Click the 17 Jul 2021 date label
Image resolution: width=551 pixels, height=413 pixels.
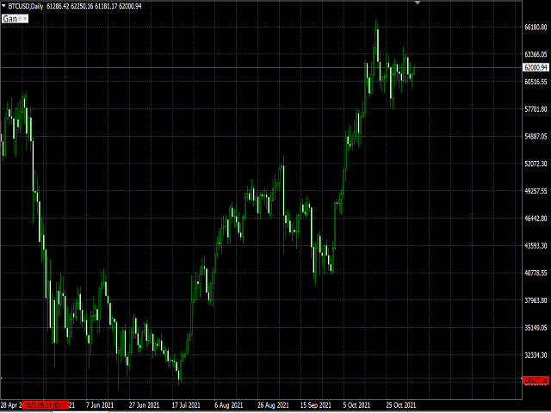(x=186, y=405)
